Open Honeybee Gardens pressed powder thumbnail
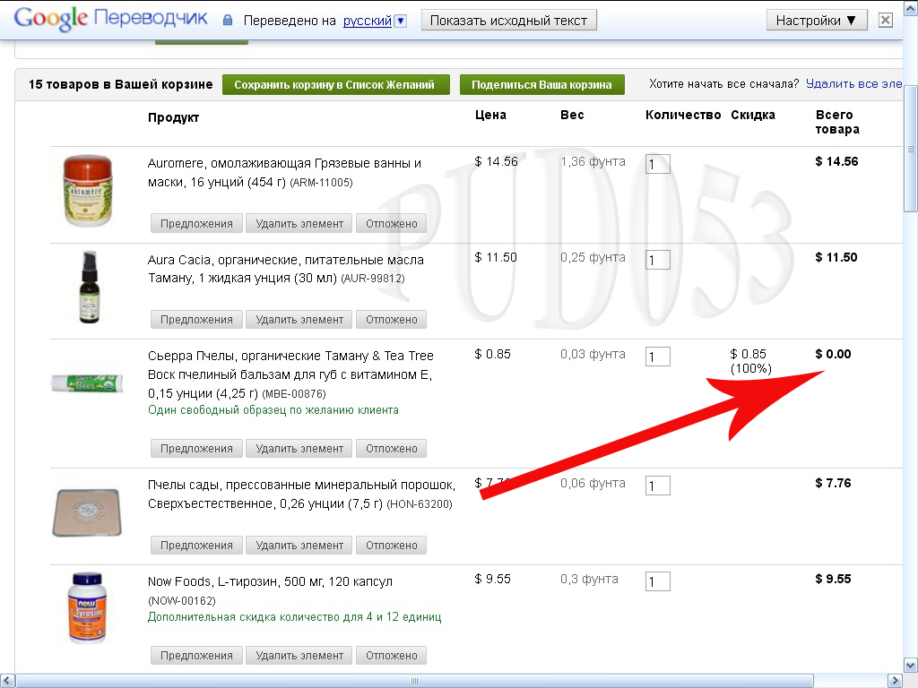 [x=87, y=512]
